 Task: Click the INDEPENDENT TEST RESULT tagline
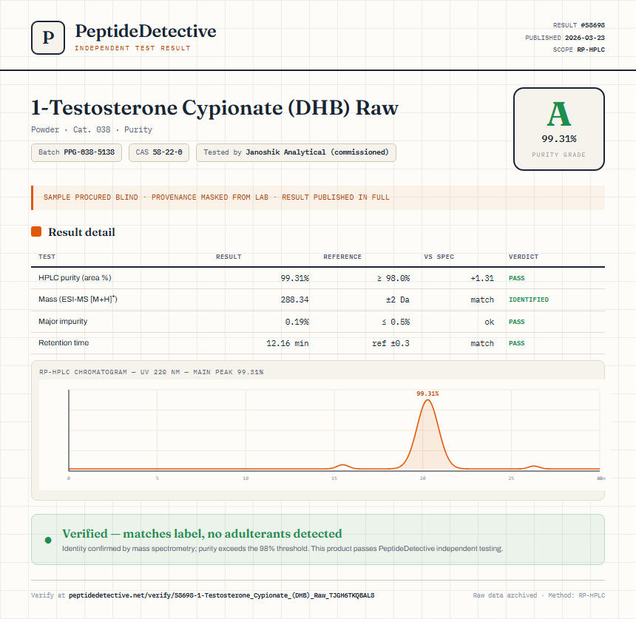[132, 48]
